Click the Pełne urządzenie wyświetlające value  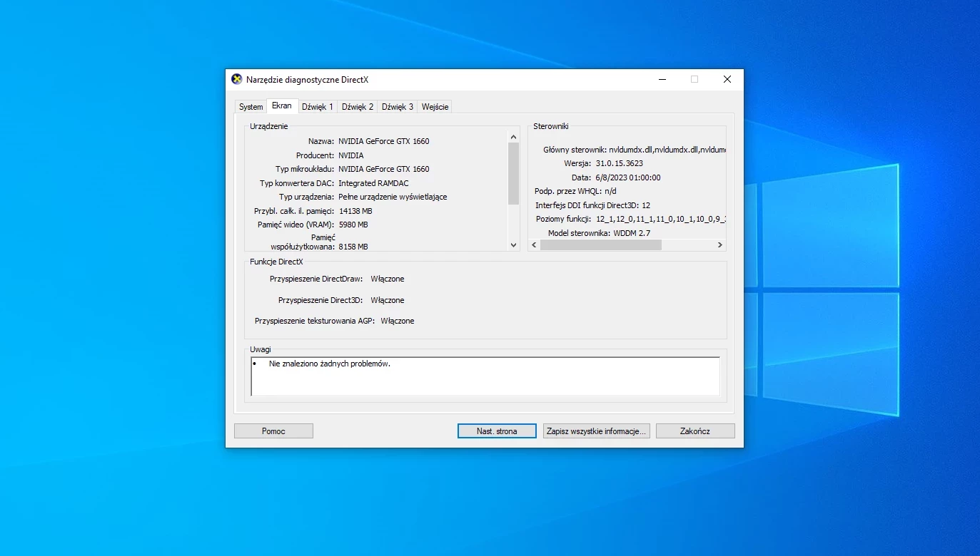tap(393, 197)
